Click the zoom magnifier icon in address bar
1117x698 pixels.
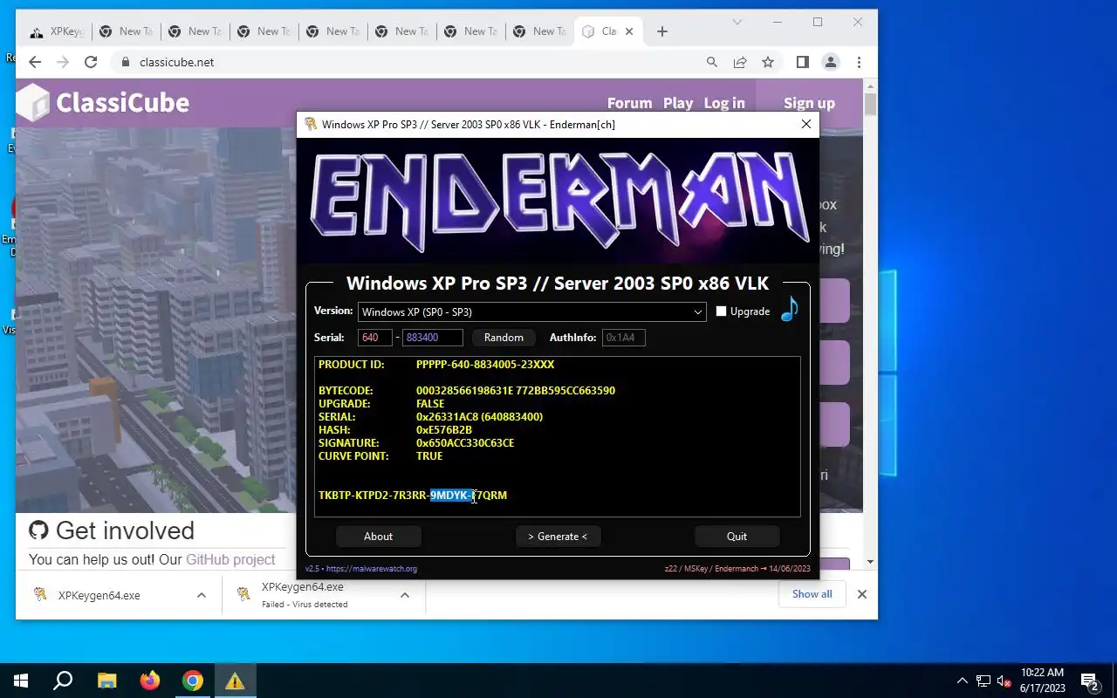pos(712,62)
